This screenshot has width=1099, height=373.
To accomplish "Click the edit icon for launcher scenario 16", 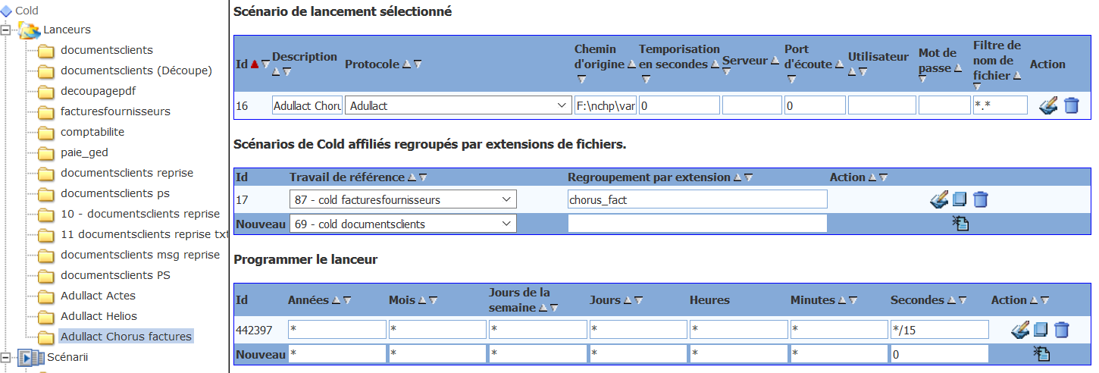I will 1048,105.
